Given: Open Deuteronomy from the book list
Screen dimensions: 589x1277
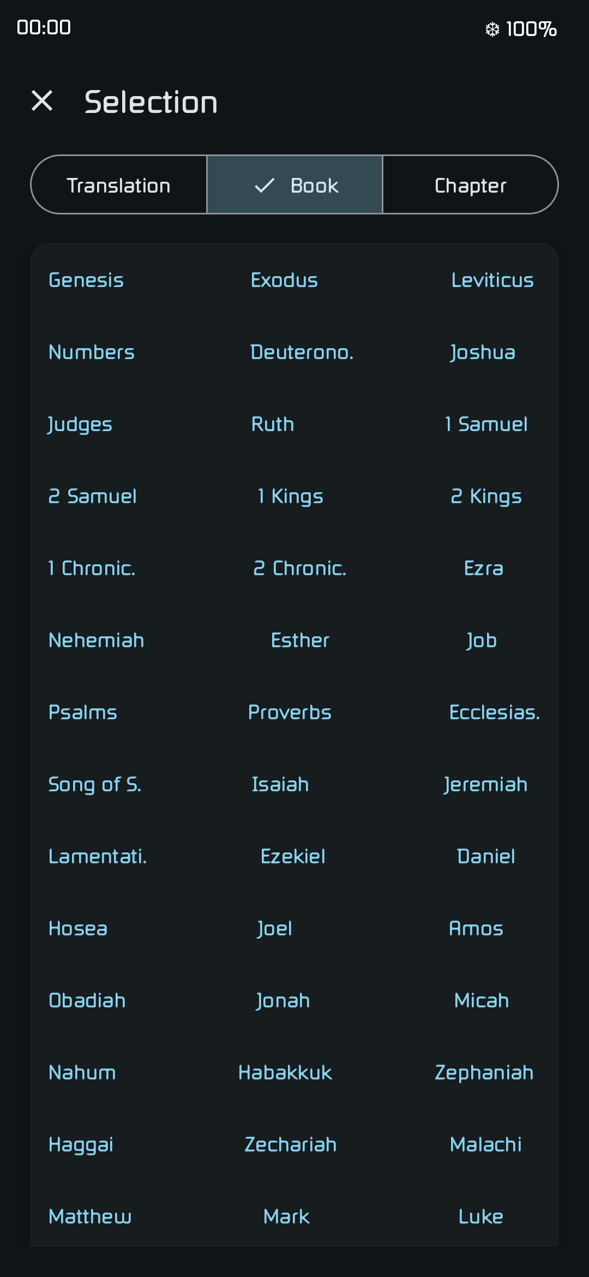Looking at the screenshot, I should tap(302, 352).
